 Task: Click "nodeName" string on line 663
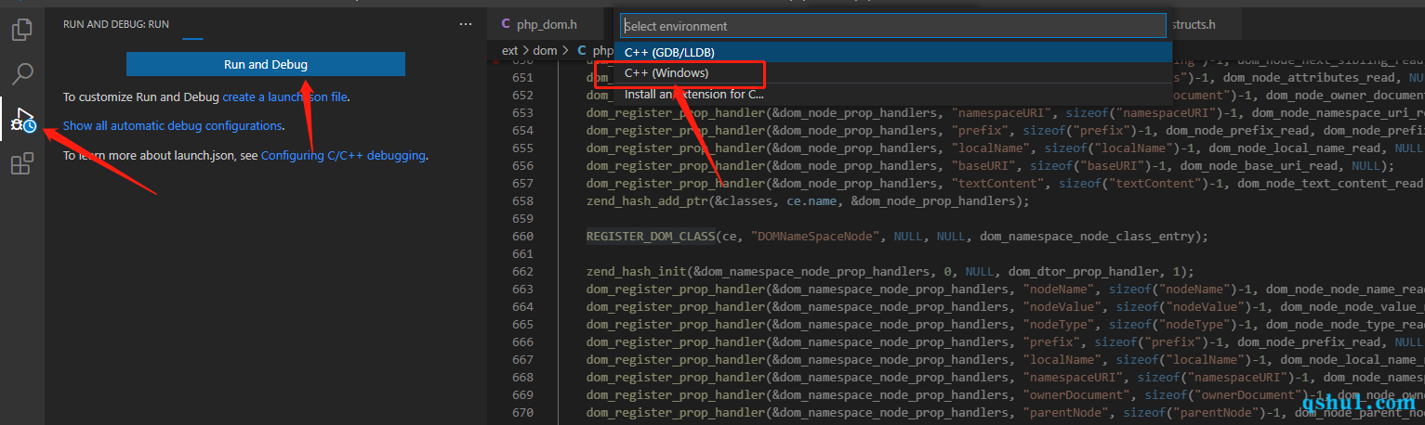[x=1059, y=289]
